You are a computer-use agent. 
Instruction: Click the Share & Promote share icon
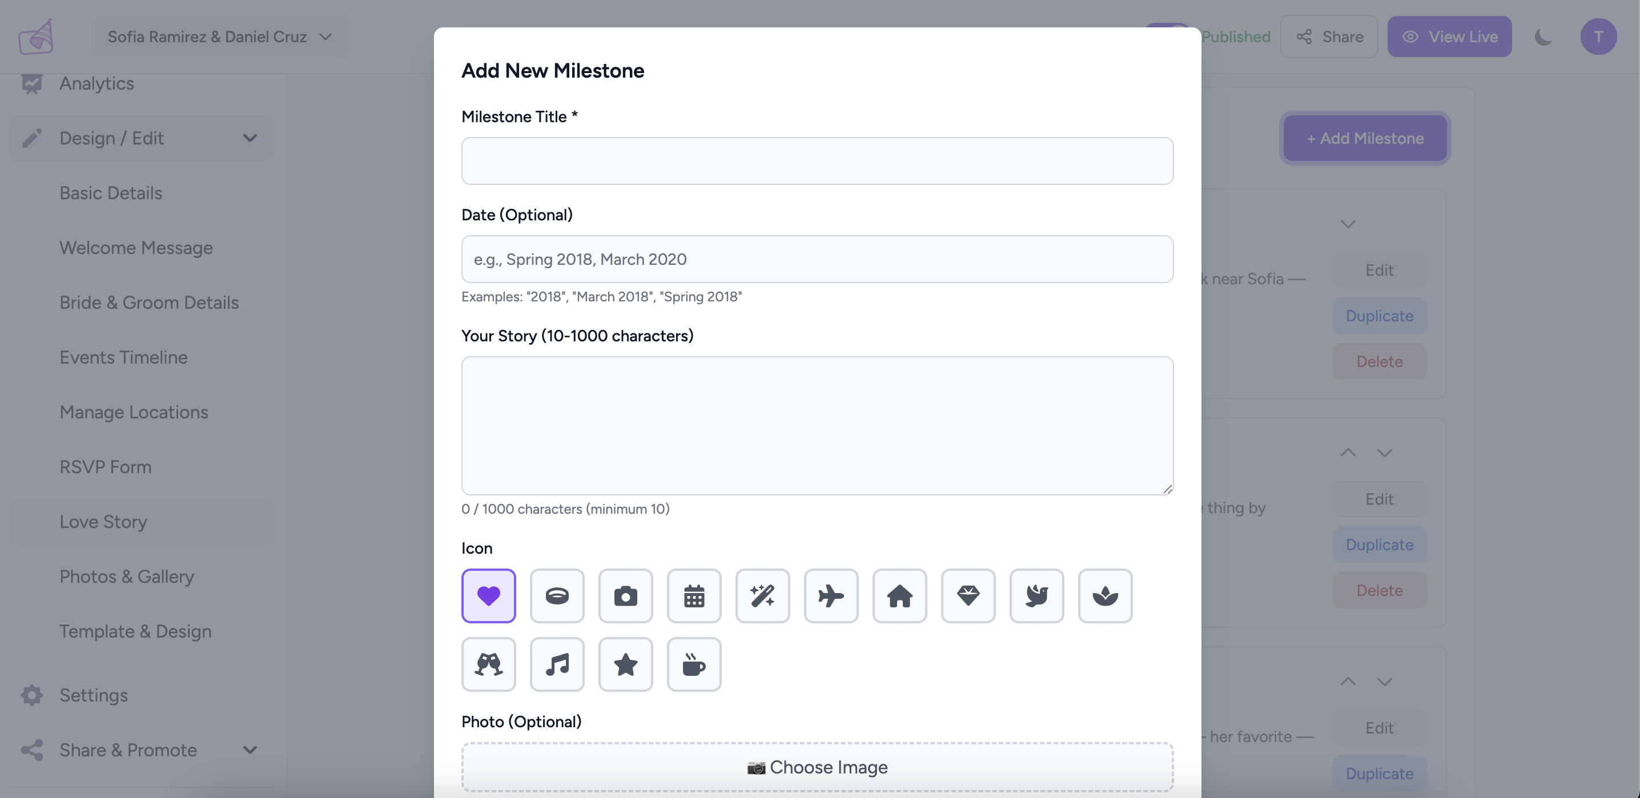pyautogui.click(x=32, y=749)
